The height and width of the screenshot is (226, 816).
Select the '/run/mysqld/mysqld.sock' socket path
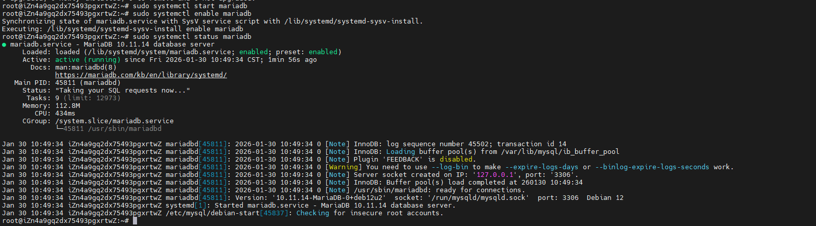point(477,198)
